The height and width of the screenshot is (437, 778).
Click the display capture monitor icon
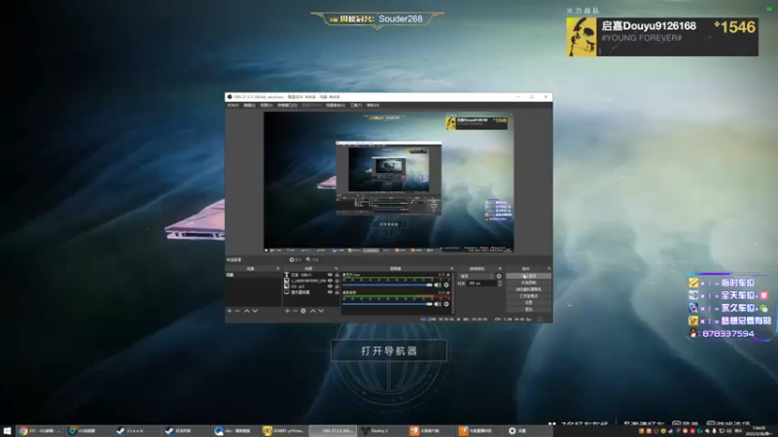coord(286,292)
